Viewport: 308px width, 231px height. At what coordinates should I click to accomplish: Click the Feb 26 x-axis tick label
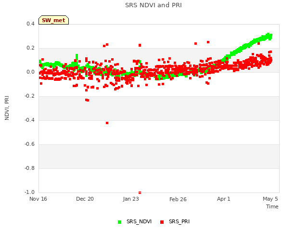(178, 199)
